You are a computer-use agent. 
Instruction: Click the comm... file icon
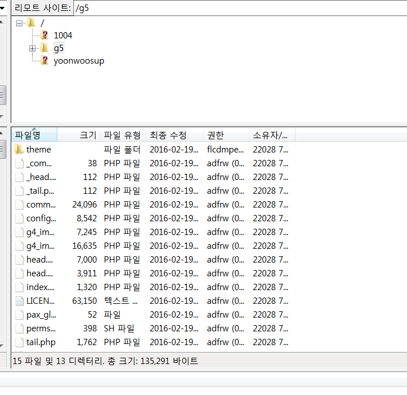tap(19, 205)
